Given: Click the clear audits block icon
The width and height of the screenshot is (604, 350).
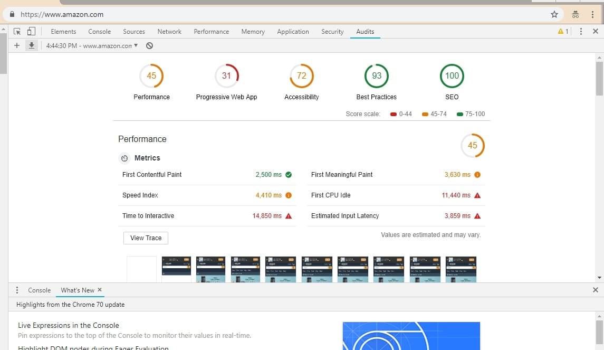Looking at the screenshot, I should [x=149, y=45].
